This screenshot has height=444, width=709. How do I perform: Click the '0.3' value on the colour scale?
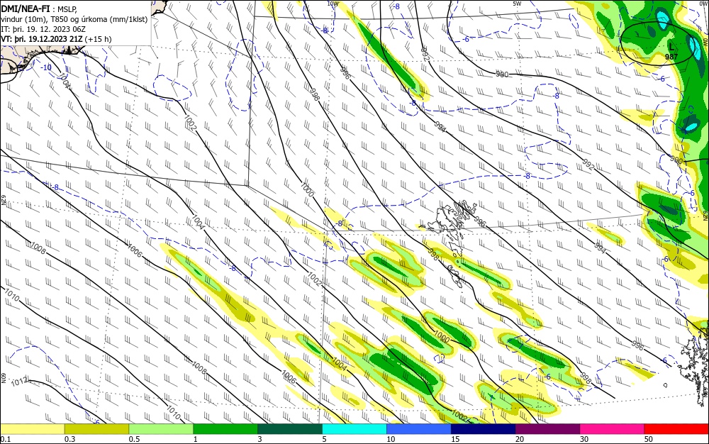tap(69, 439)
